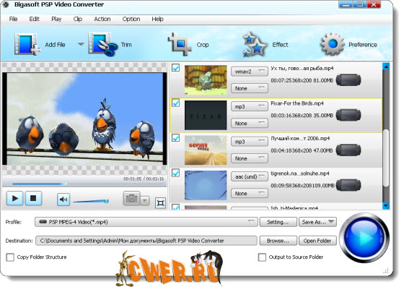Image resolution: width=404 pixels, height=287 pixels.
Task: Start conversion with the big blue button
Action: click(x=364, y=237)
